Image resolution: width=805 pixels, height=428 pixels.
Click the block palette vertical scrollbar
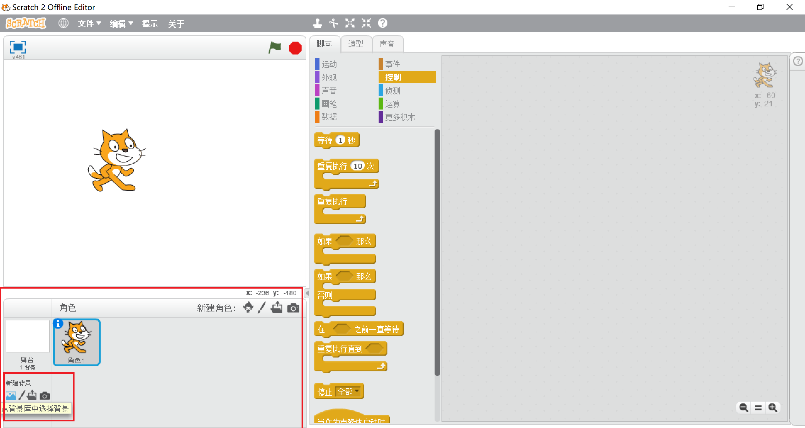[437, 252]
